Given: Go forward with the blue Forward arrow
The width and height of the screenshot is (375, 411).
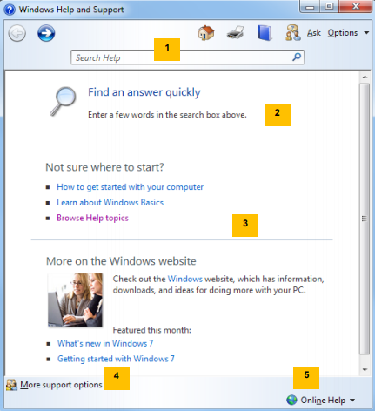Looking at the screenshot, I should (46, 33).
